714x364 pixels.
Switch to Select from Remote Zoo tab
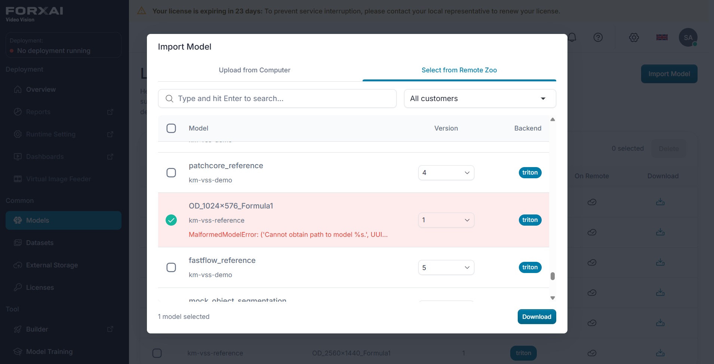pos(459,70)
